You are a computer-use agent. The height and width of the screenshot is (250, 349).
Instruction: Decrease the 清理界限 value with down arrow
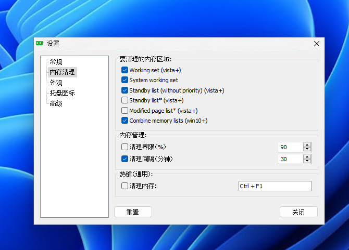[x=307, y=149]
